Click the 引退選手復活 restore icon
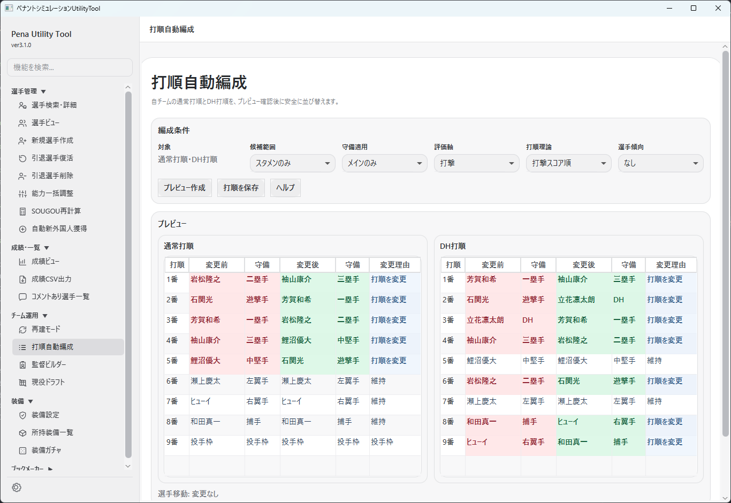 [x=22, y=158]
